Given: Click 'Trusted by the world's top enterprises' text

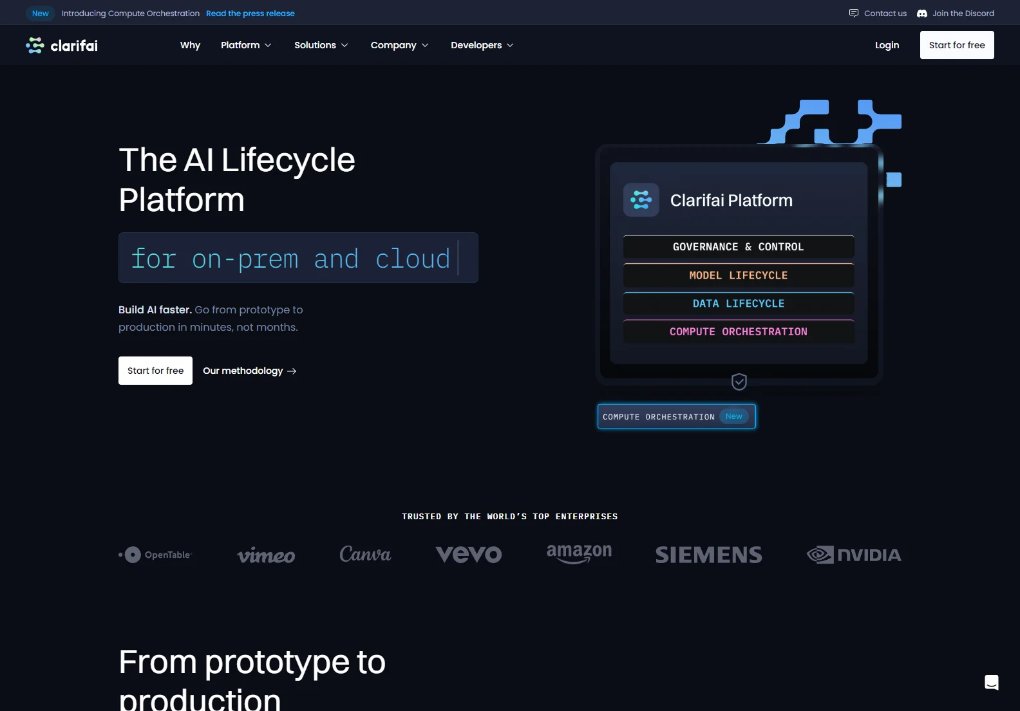Looking at the screenshot, I should tap(510, 516).
